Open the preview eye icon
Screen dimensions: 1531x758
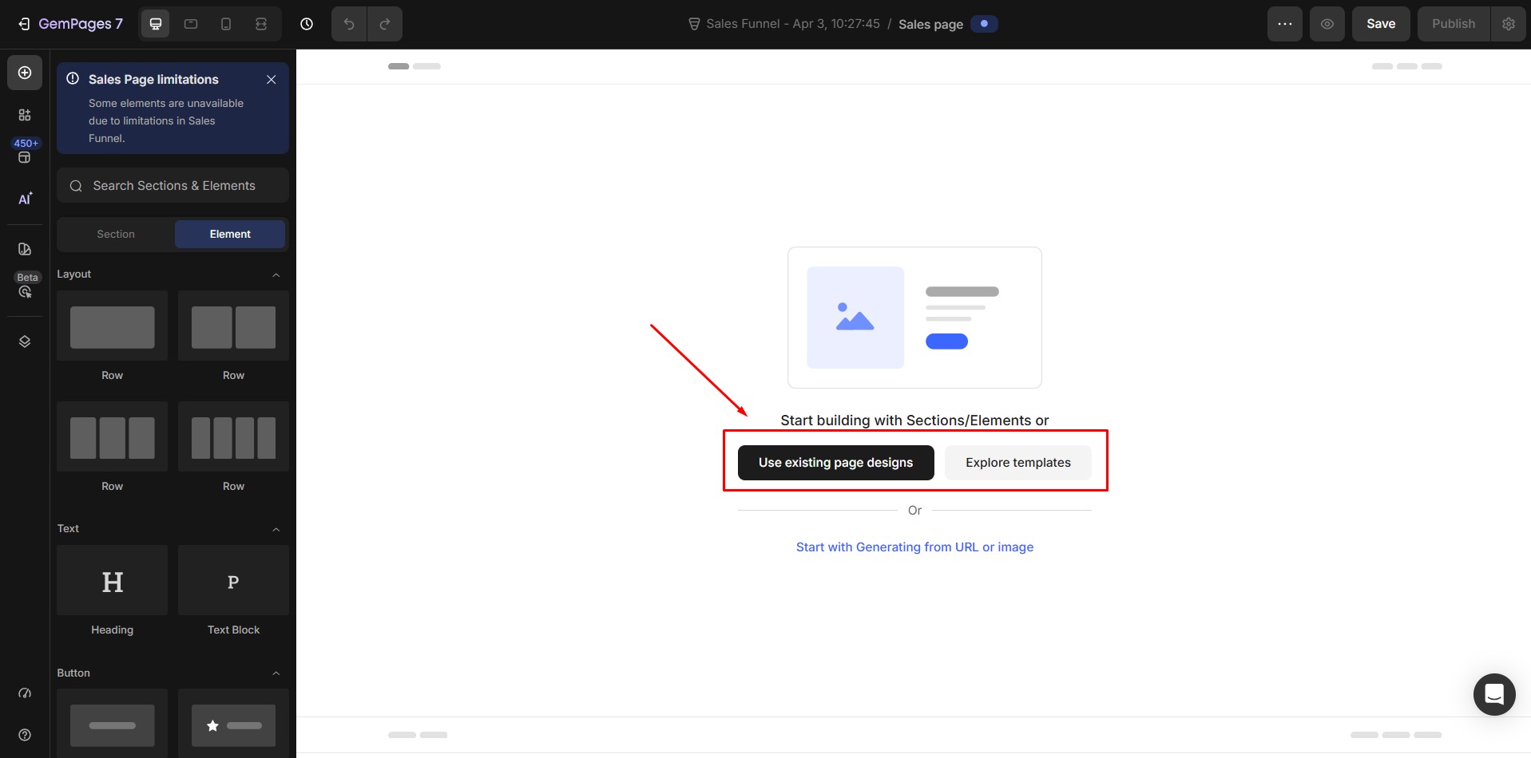coord(1327,24)
